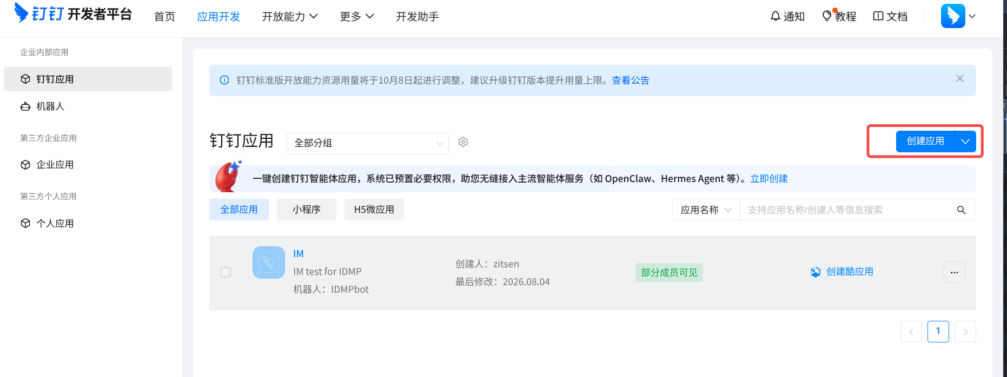Click the info icon in announcement banner
Viewport: 1007px width, 377px height.
point(224,80)
